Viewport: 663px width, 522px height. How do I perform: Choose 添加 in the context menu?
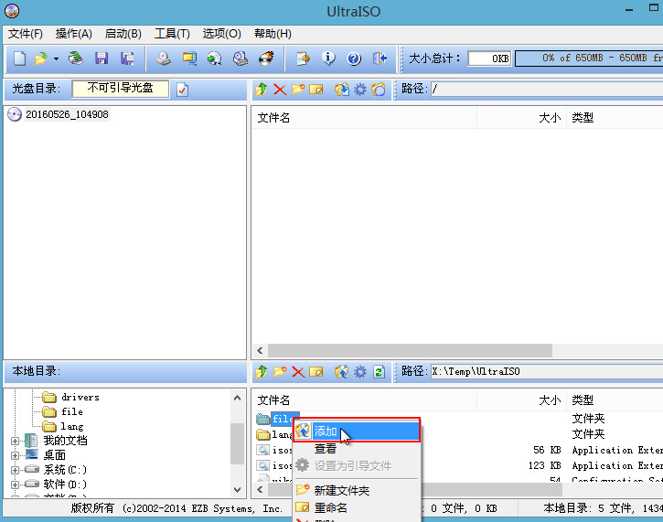[x=357, y=431]
